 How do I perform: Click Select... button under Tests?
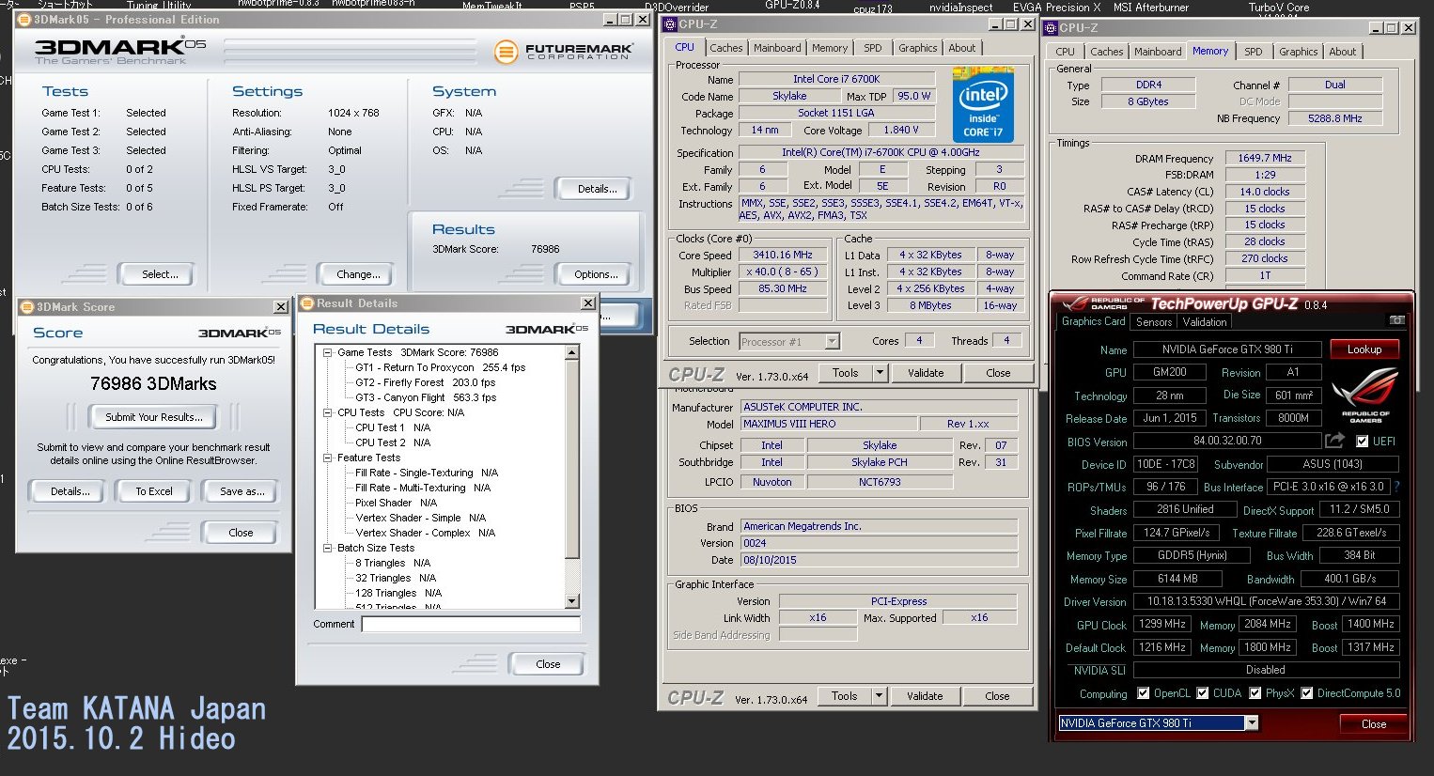160,274
